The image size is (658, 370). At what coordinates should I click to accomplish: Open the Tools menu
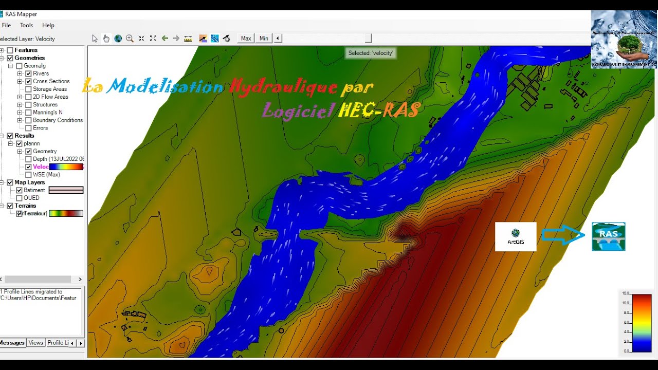point(26,25)
